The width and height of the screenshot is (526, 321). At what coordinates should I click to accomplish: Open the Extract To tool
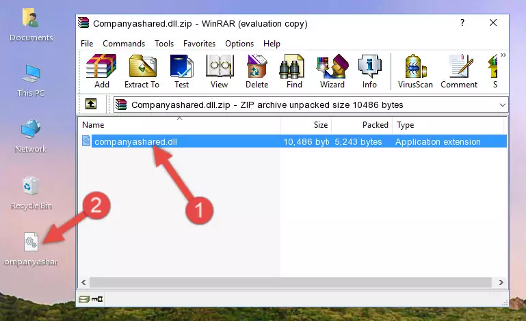tap(142, 71)
